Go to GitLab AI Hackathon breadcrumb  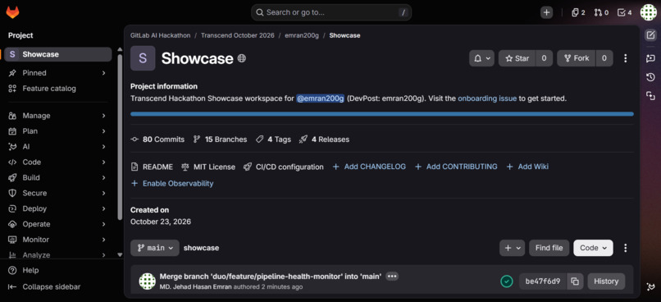tap(160, 35)
